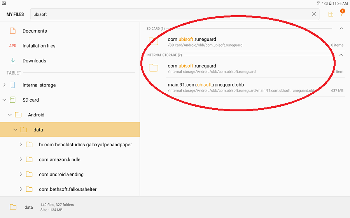Expand the Internal storage tree
Image resolution: width=350 pixels, height=218 pixels.
coord(4,85)
